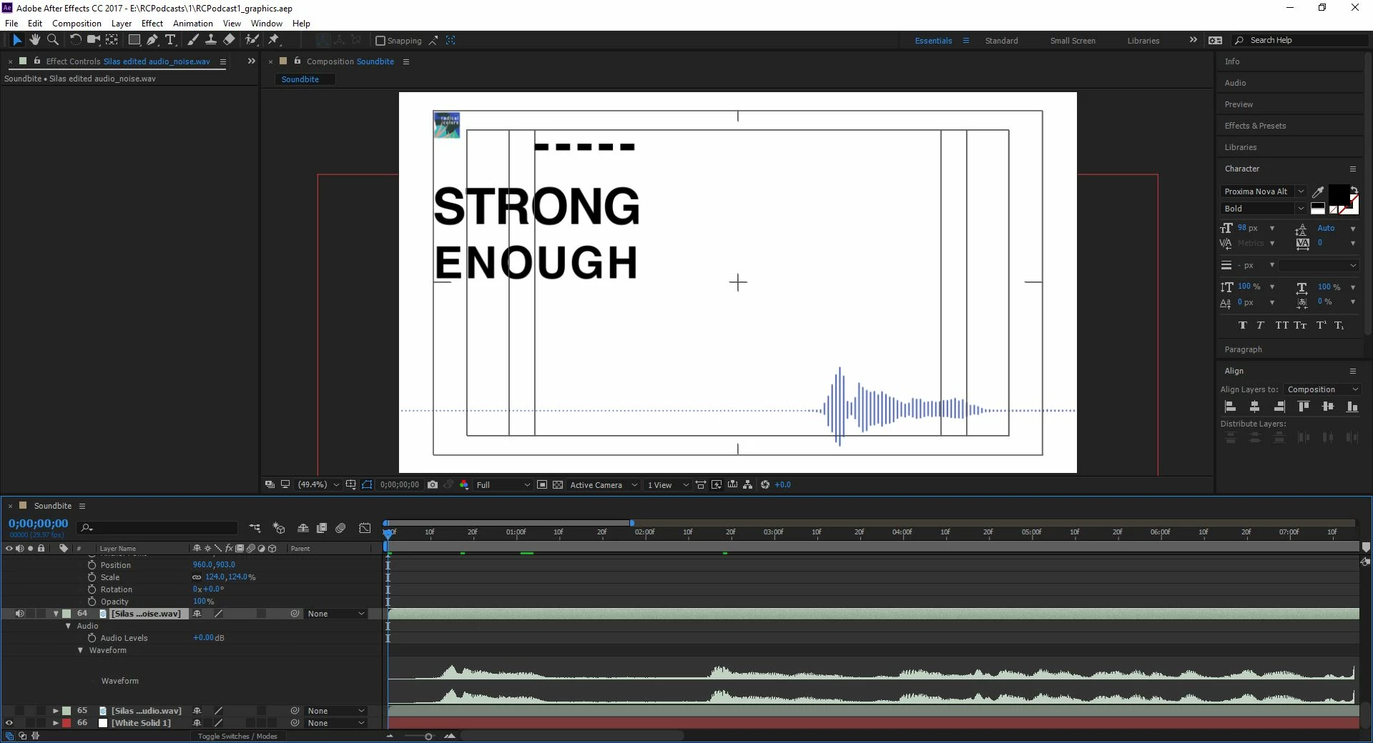
Task: Click the current timecode 0;00;00;00 in timeline
Action: (39, 524)
